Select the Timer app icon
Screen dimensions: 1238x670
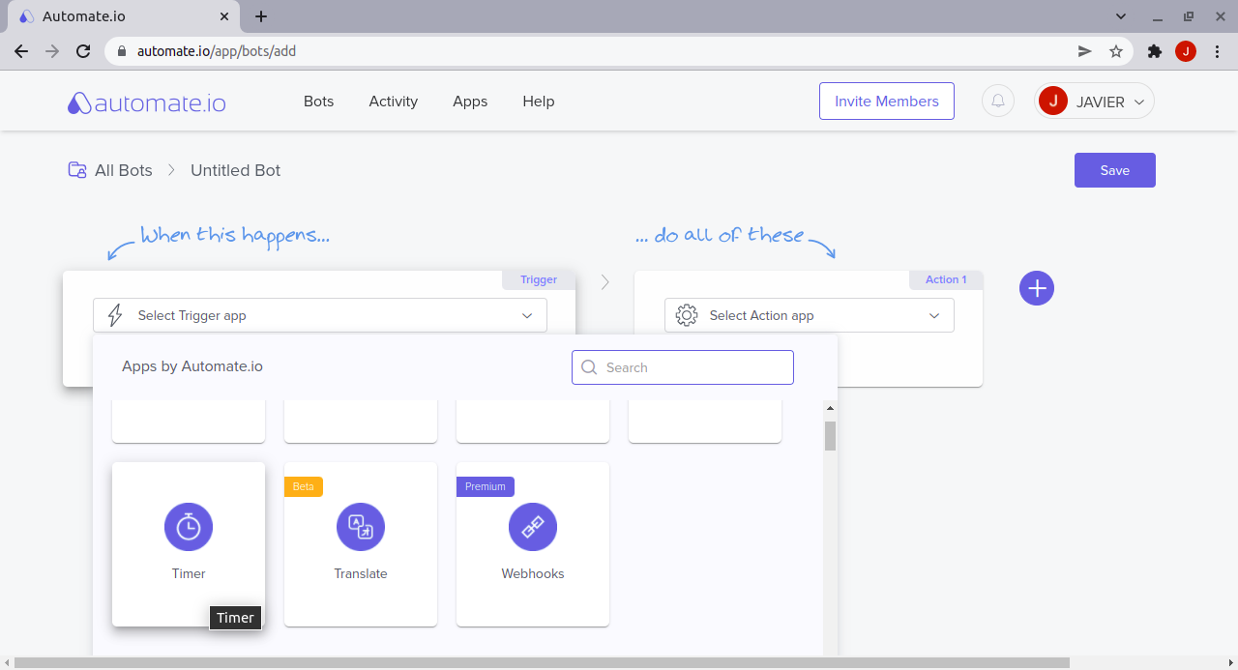[x=189, y=527]
